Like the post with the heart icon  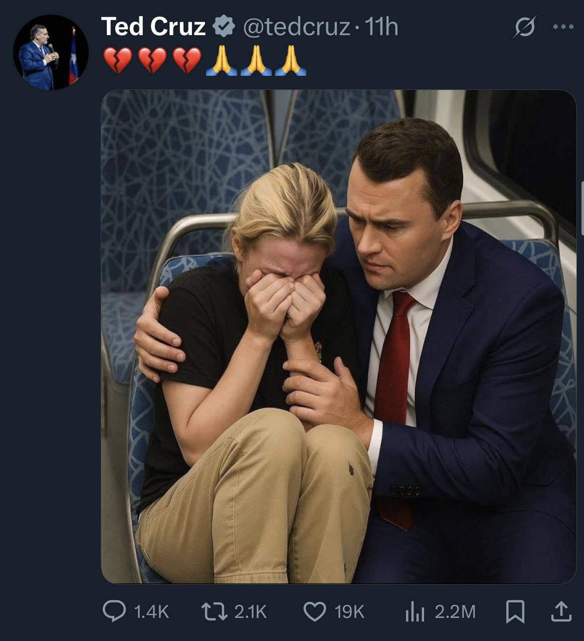(315, 611)
